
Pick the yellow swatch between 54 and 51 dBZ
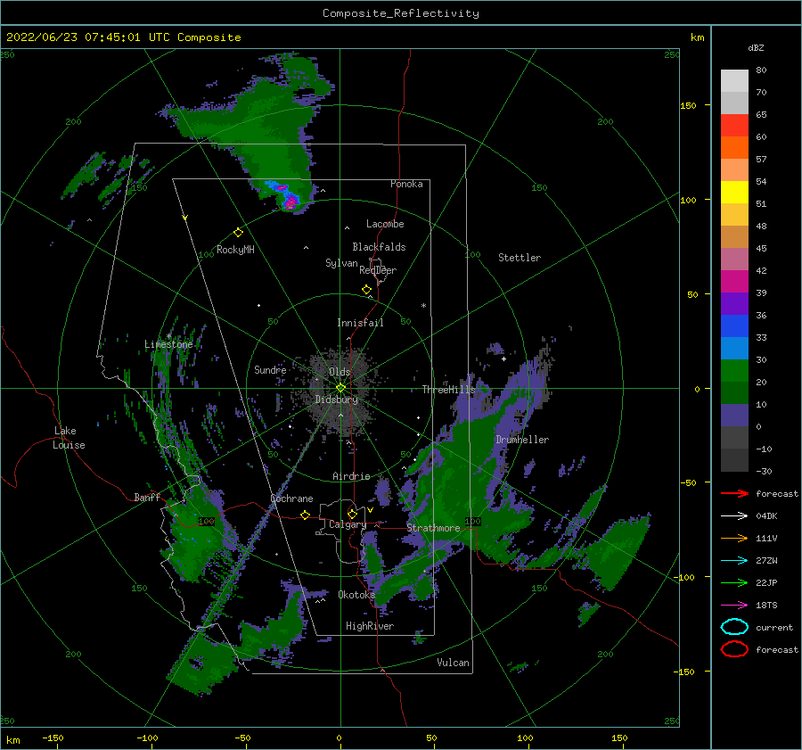[734, 193]
